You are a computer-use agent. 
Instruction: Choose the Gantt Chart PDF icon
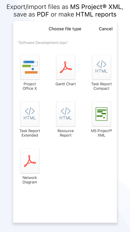(x=66, y=67)
